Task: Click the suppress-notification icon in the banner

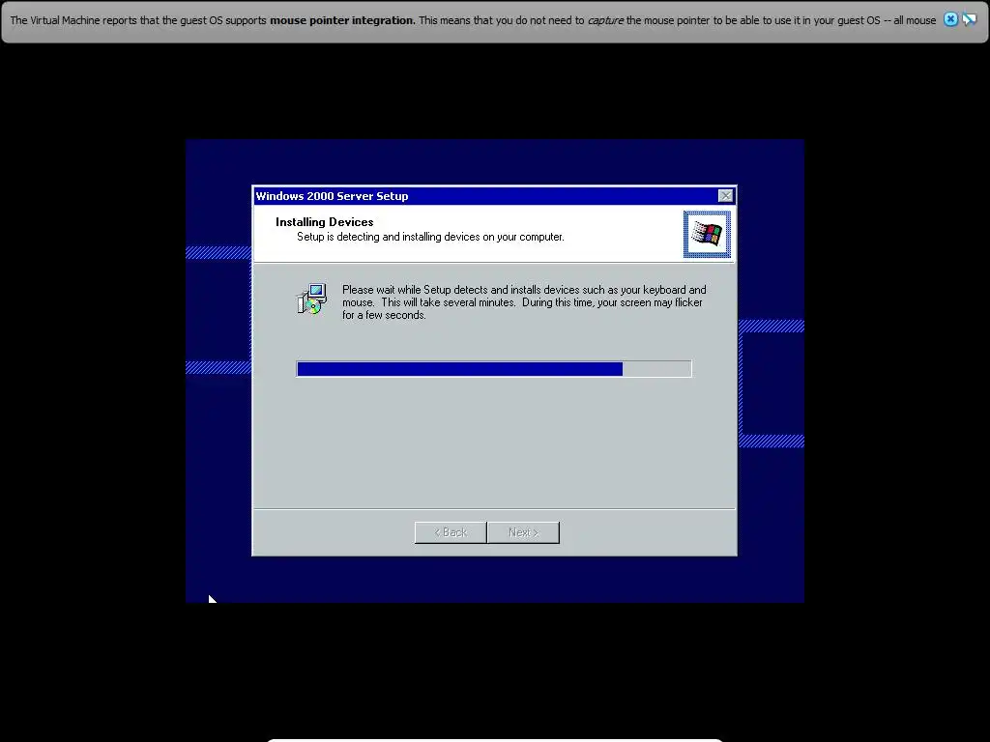Action: tap(969, 19)
